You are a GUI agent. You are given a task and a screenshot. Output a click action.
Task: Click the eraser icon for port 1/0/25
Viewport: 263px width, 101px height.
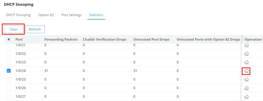tap(246, 79)
